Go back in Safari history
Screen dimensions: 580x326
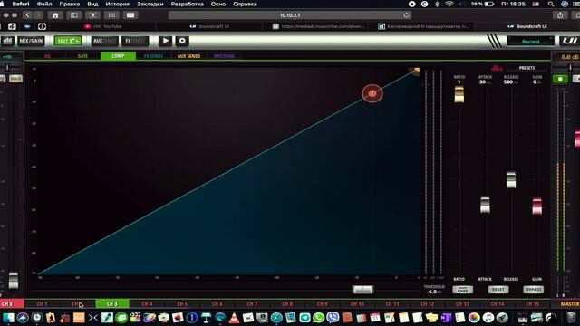point(27,15)
